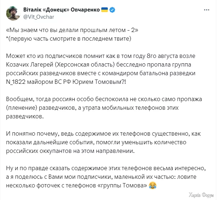Open the @Vit_Ovchar handle link
The image size is (217, 200).
[39, 17]
